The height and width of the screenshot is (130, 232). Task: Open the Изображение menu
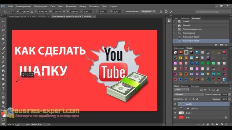41,6
